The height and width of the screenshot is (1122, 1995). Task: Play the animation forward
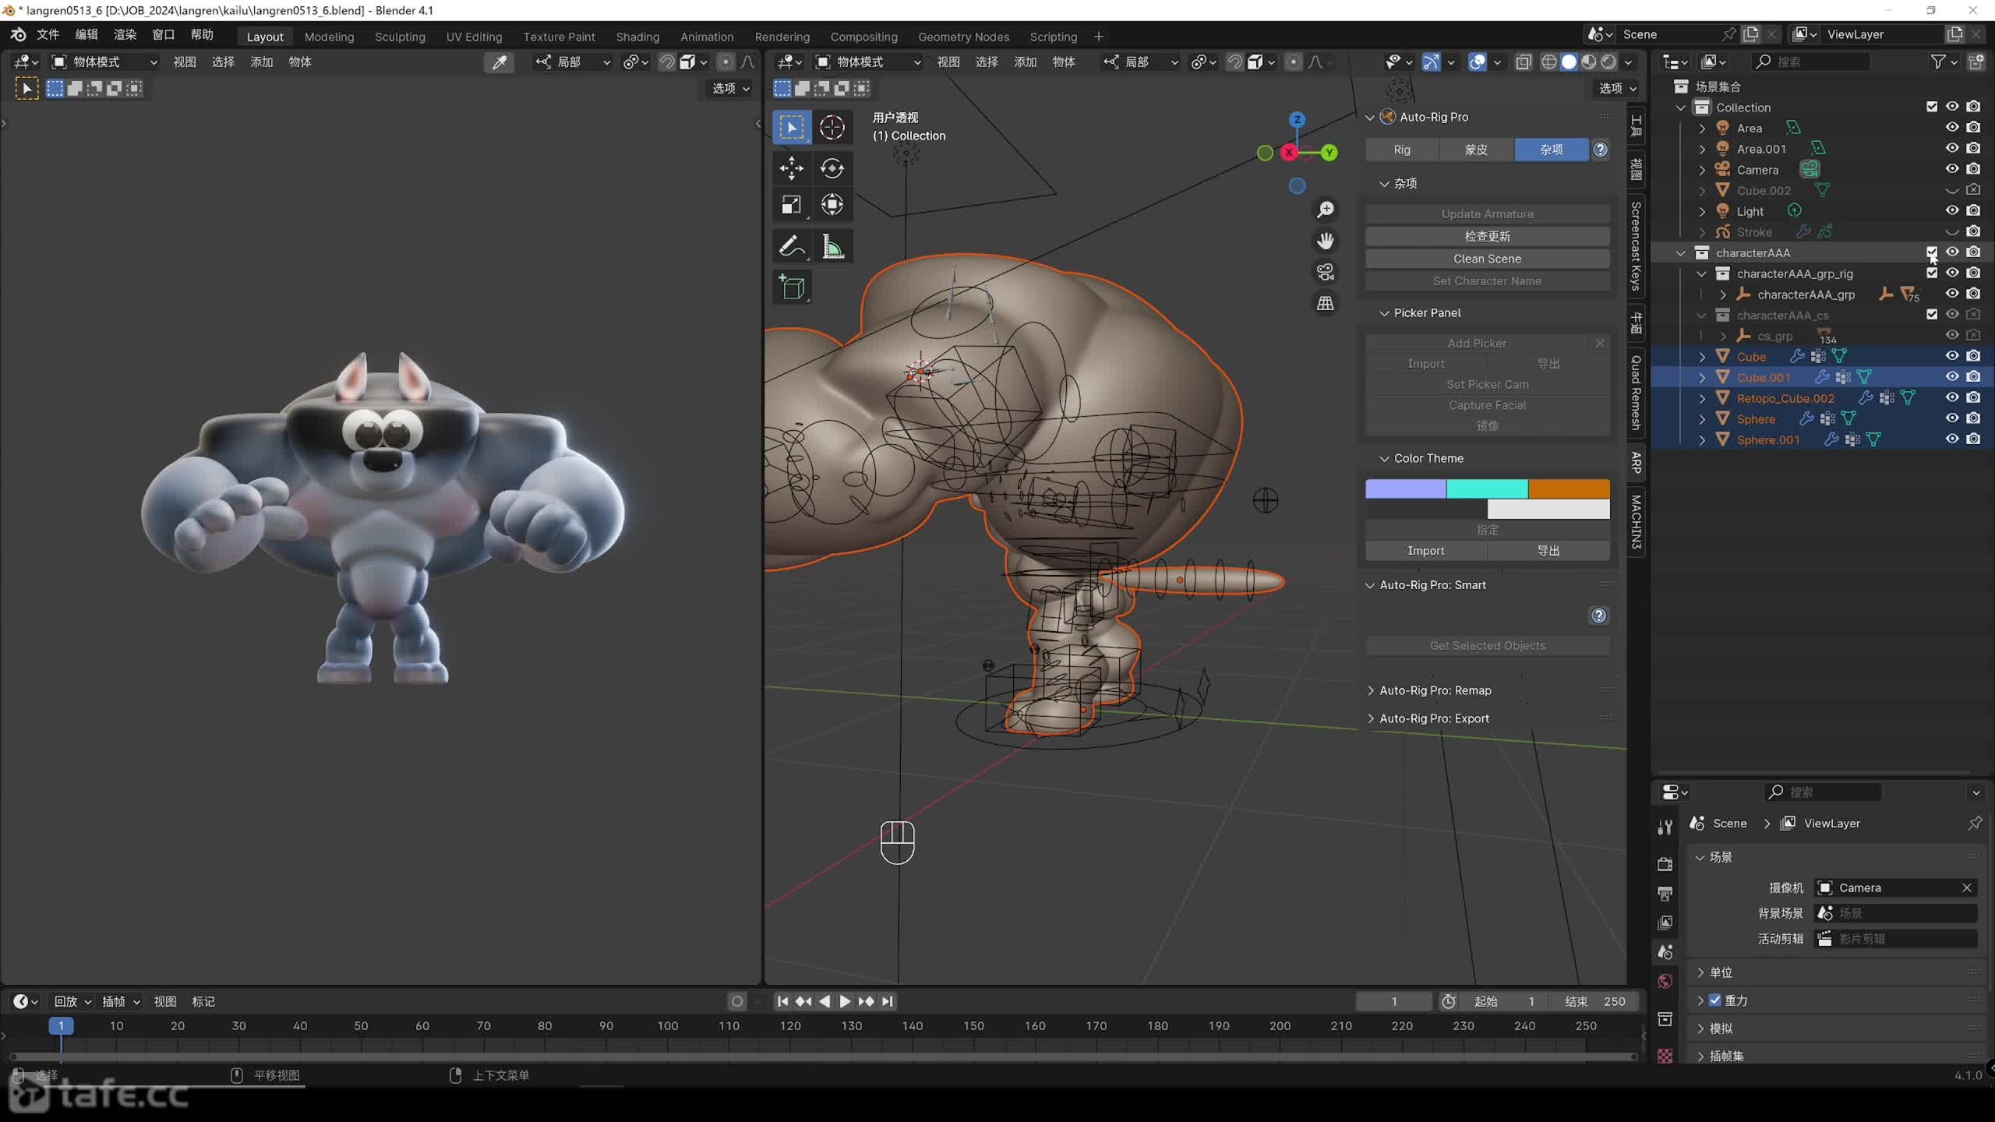click(845, 1001)
